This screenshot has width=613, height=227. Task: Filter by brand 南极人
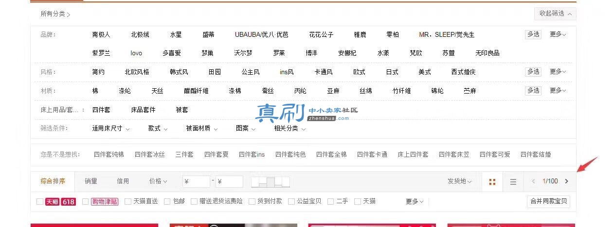[x=101, y=34]
